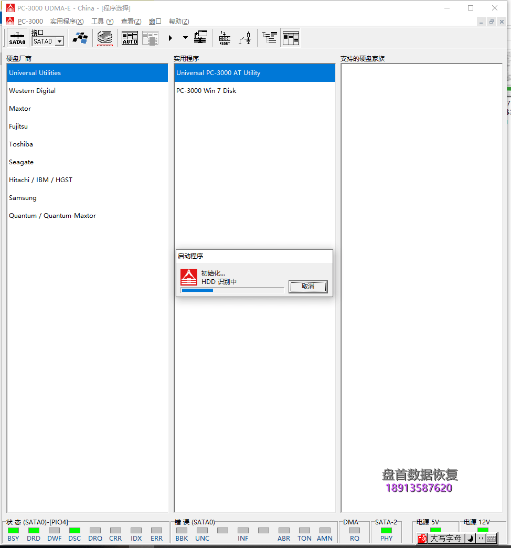Open the IME soft keyboard icon
This screenshot has width=511, height=548.
[x=491, y=539]
